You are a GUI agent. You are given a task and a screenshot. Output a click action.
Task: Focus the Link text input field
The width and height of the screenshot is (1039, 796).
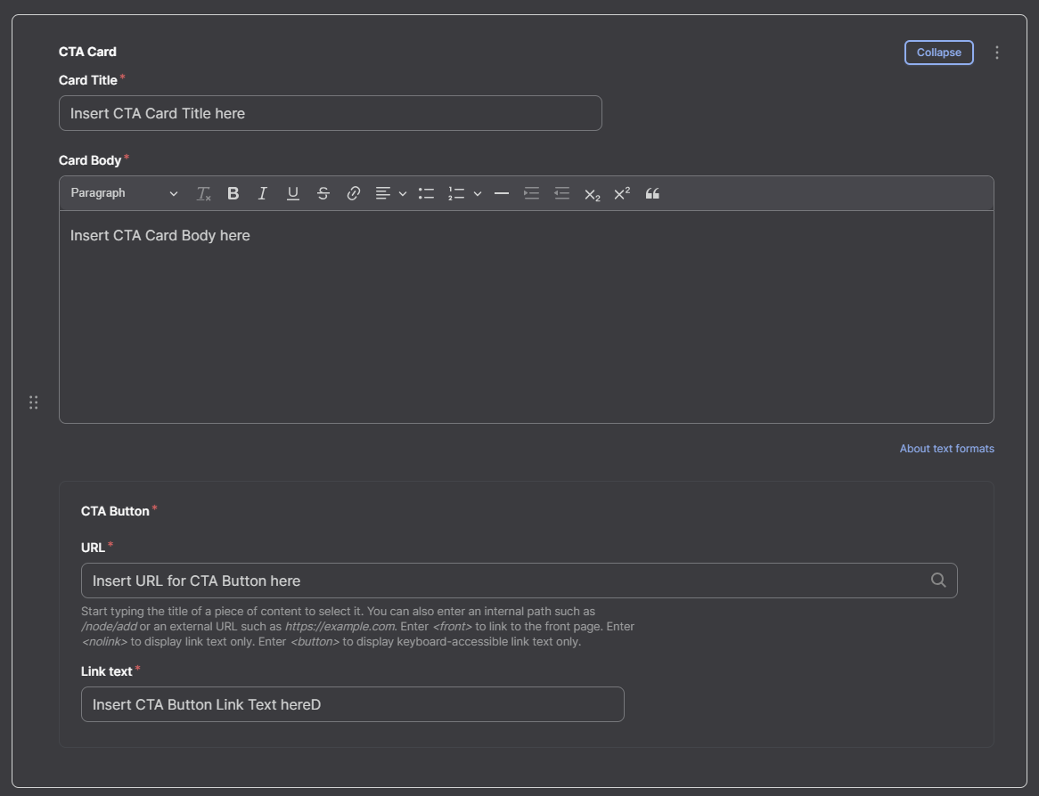click(x=353, y=704)
